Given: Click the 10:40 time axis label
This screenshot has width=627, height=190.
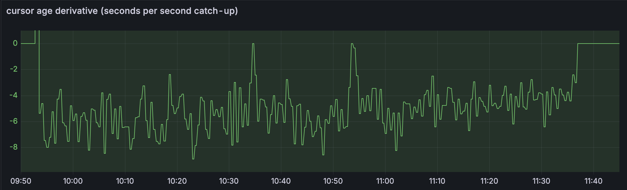Looking at the screenshot, I should coord(281,181).
